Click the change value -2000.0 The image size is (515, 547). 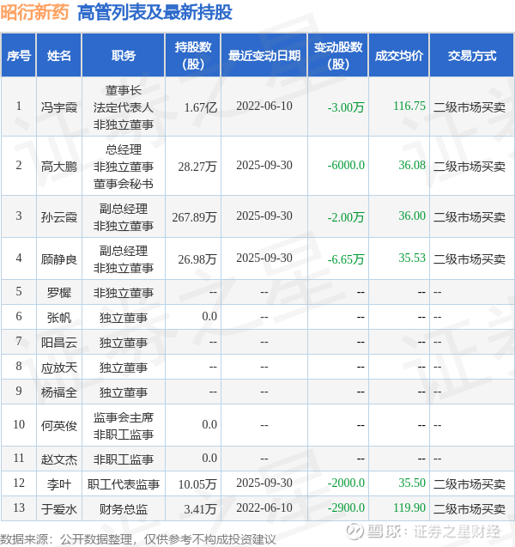click(346, 483)
